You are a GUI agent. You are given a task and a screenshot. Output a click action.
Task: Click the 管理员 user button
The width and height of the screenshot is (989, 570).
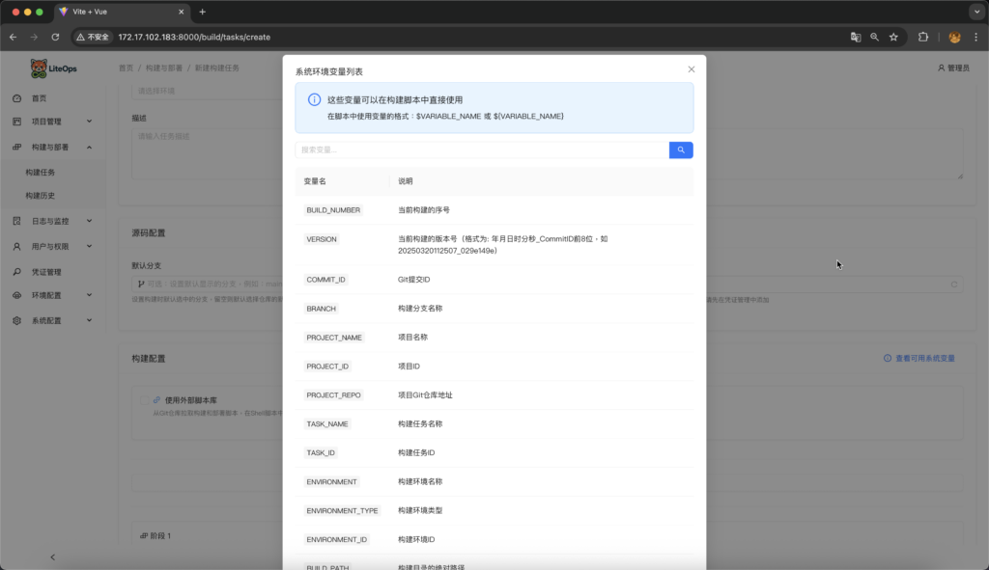coord(952,68)
